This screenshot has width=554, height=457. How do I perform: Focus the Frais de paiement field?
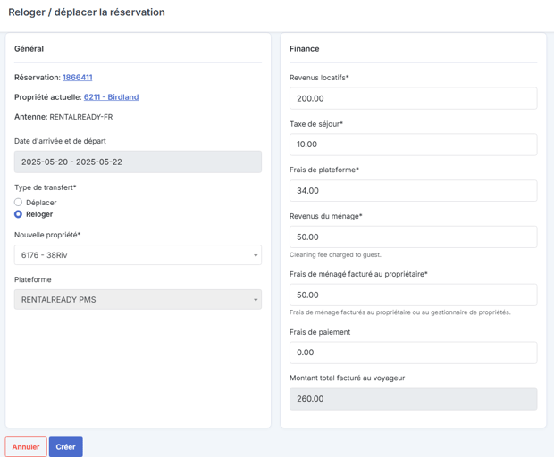coord(414,353)
